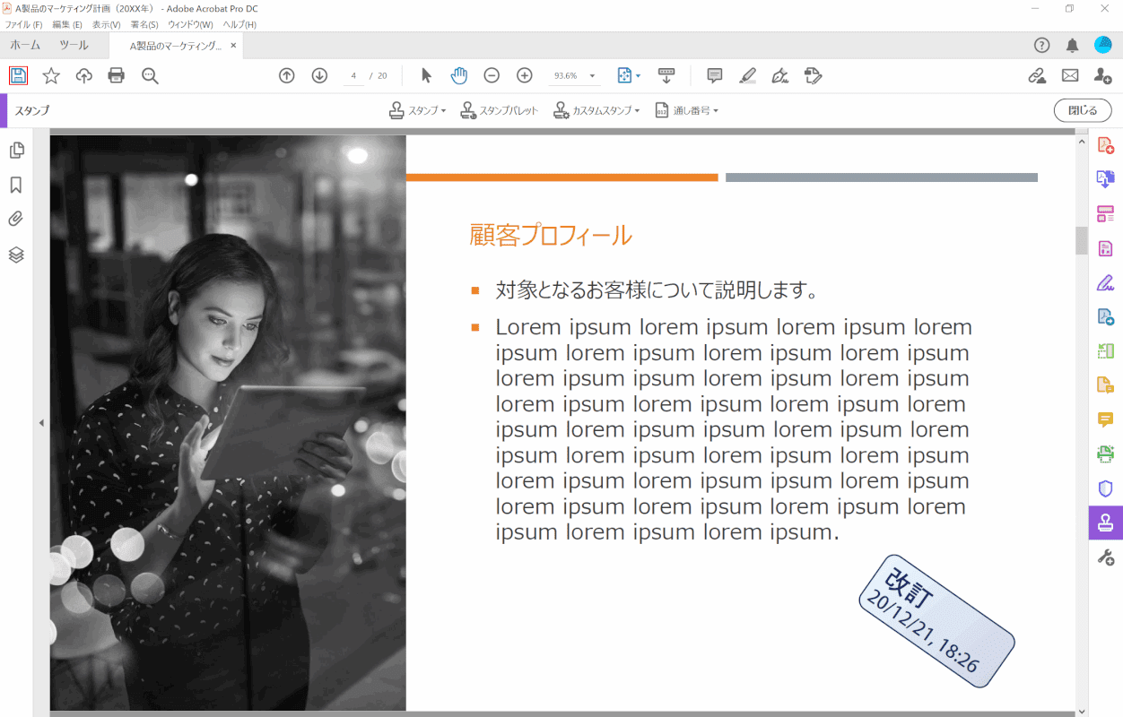This screenshot has height=717, width=1123.
Task: Open the yellow Comment tool in the sidebar
Action: [x=1105, y=419]
